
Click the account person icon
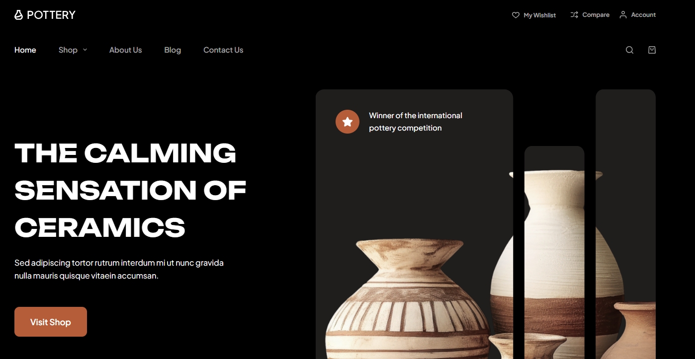click(x=623, y=15)
